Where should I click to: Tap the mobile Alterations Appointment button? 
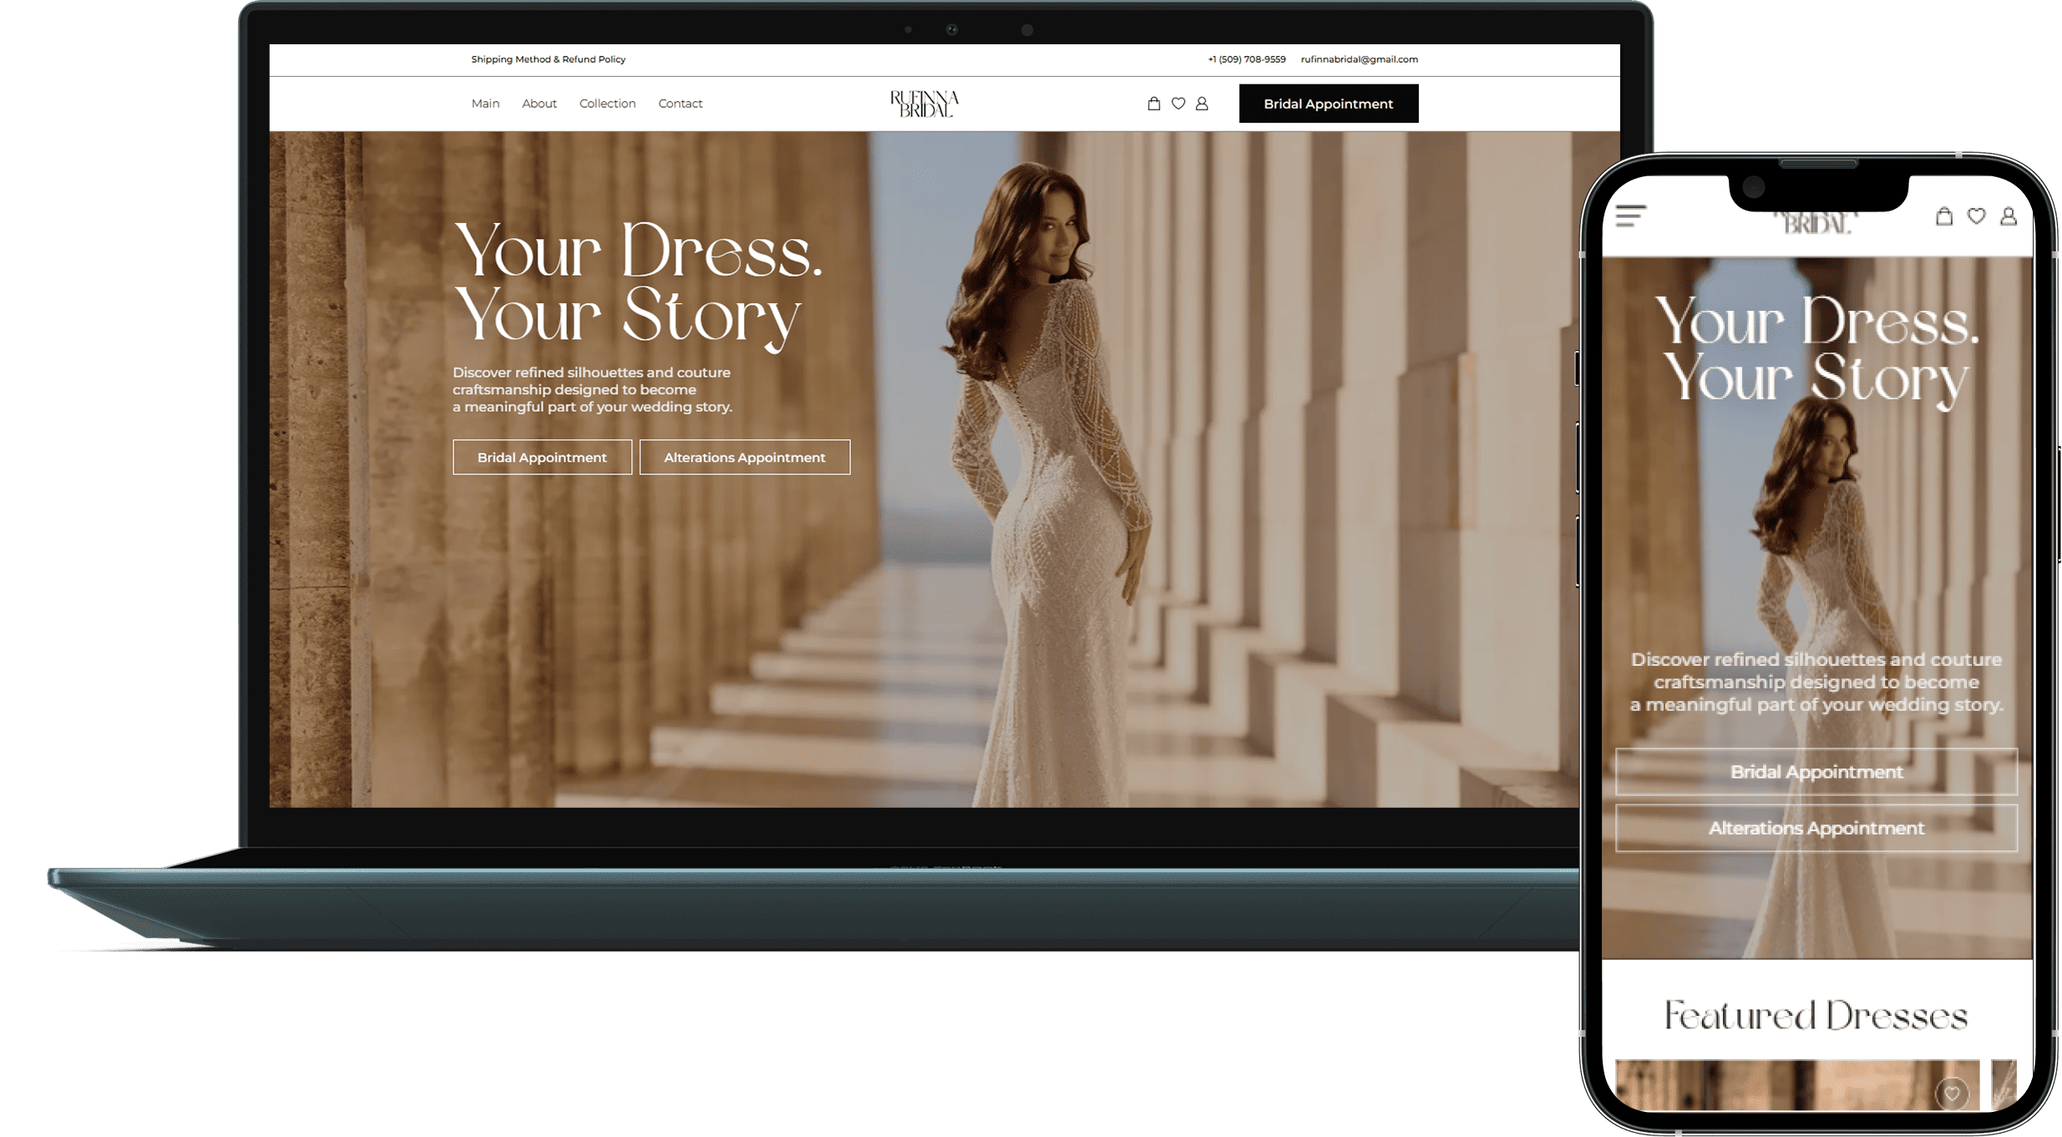pos(1816,828)
